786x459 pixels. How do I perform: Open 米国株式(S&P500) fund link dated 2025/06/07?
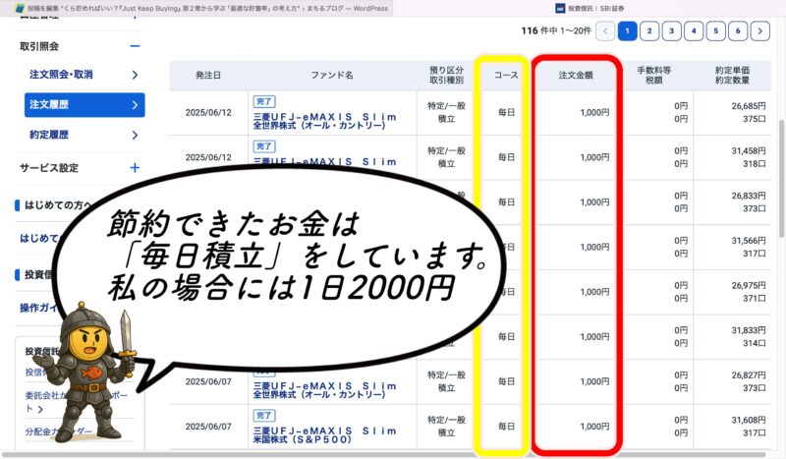325,435
